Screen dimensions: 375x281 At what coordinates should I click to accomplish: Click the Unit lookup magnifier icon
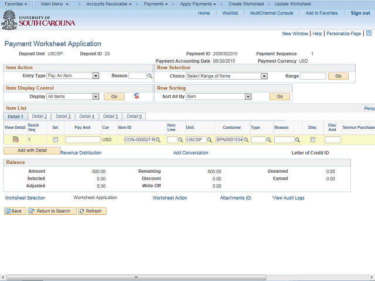click(x=210, y=140)
